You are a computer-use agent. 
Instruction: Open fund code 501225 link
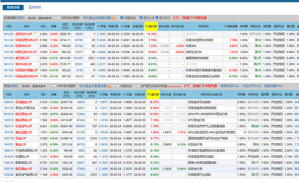pyautogui.click(x=9, y=34)
